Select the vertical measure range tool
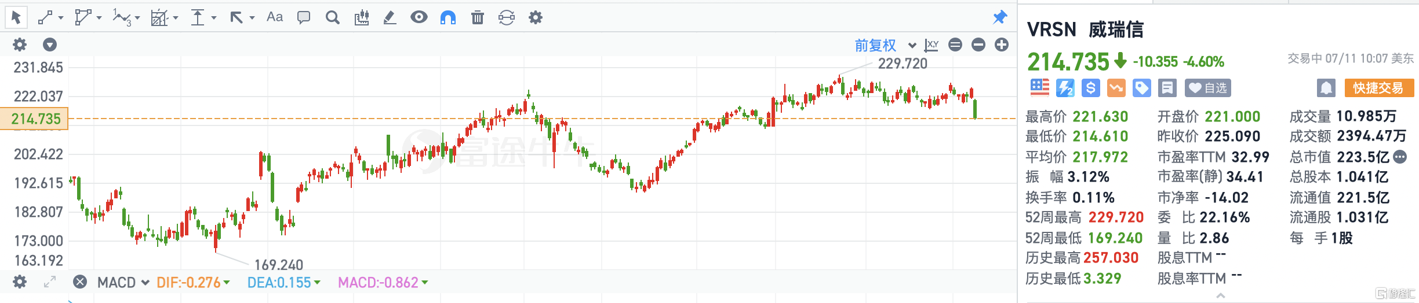 [198, 18]
